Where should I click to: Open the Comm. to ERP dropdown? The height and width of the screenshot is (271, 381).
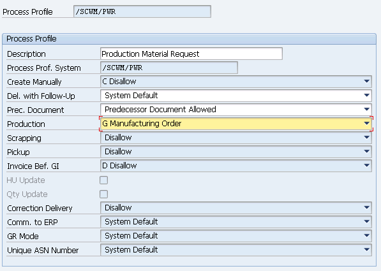coord(236,222)
